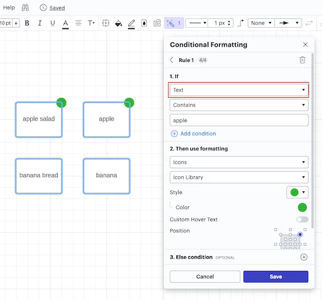Screen dimensions: 322x300
Task: Open the text alignment icon
Action: click(x=78, y=23)
